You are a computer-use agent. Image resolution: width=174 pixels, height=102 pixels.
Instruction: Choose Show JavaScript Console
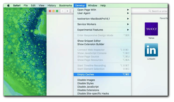[102, 53]
